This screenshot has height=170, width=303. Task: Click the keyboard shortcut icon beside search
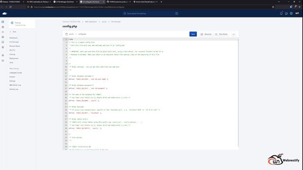(177, 14)
